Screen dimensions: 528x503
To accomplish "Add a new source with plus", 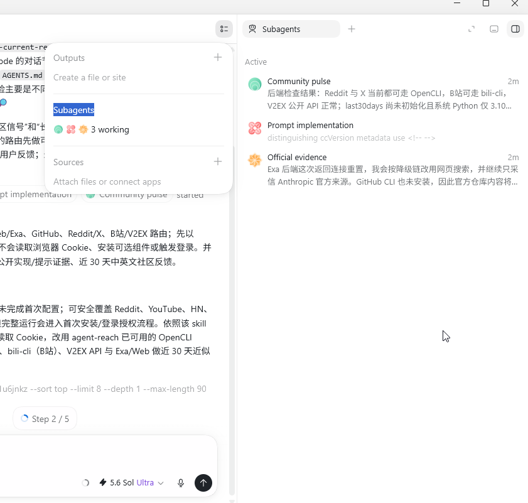I will (x=218, y=161).
